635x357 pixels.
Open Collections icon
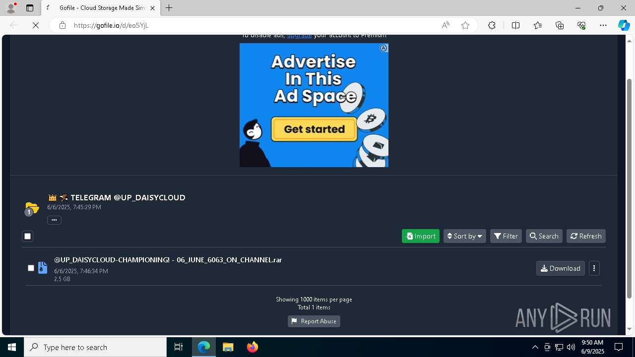point(560,25)
